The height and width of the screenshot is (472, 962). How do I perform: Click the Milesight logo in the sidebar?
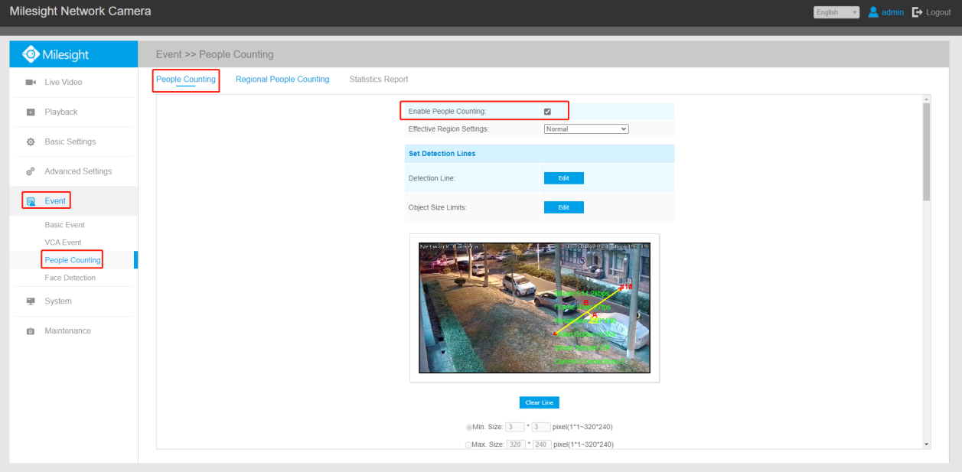pyautogui.click(x=56, y=54)
